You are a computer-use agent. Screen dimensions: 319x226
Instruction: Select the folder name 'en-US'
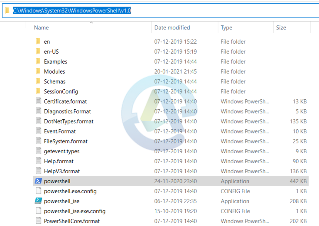[51, 52]
